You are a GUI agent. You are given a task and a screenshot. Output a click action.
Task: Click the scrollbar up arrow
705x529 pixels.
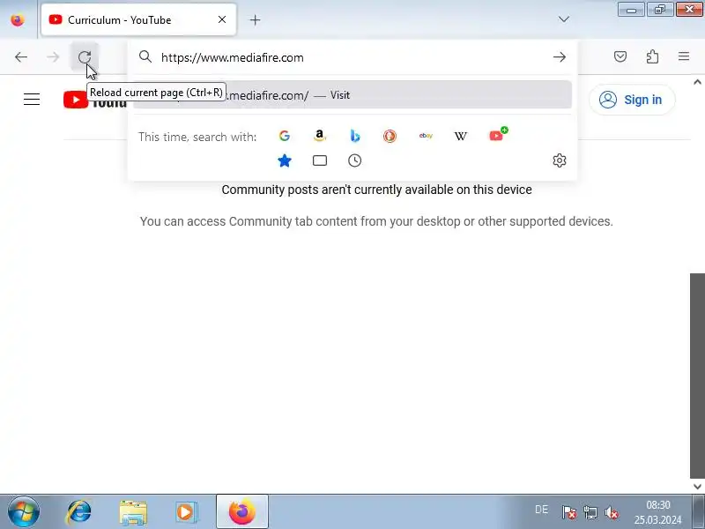point(697,82)
